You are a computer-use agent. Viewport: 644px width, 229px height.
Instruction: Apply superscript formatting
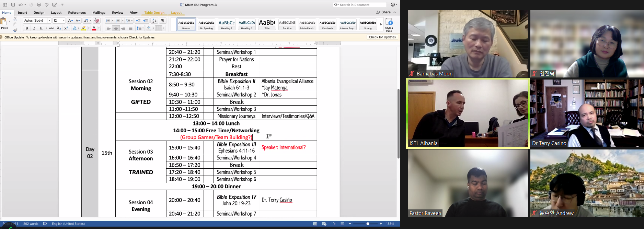pos(66,28)
